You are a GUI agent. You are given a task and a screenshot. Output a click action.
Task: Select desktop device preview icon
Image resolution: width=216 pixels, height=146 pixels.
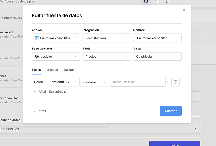point(146,1)
